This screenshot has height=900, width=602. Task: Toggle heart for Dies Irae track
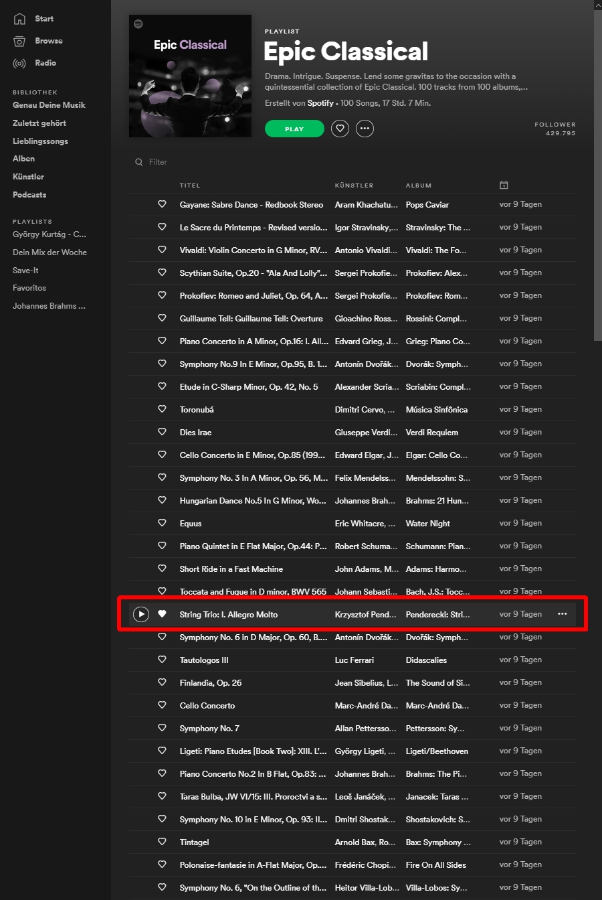pos(162,432)
